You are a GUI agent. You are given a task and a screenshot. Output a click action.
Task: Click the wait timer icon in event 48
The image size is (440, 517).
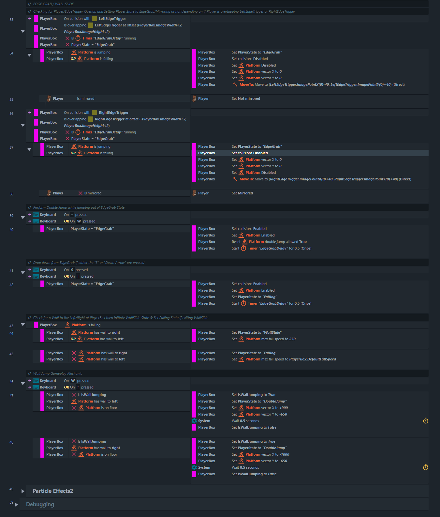point(425,467)
